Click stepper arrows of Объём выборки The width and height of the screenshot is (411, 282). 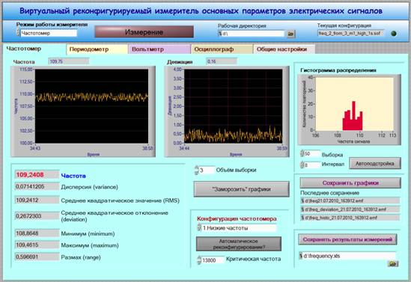pyautogui.click(x=197, y=171)
